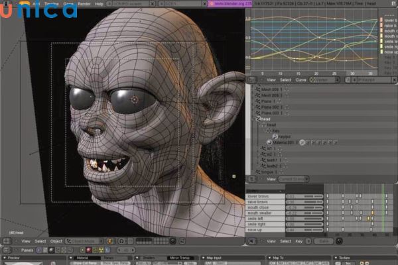398x265 pixels.
Task: Open the Object context buttons
Action: click(58, 250)
